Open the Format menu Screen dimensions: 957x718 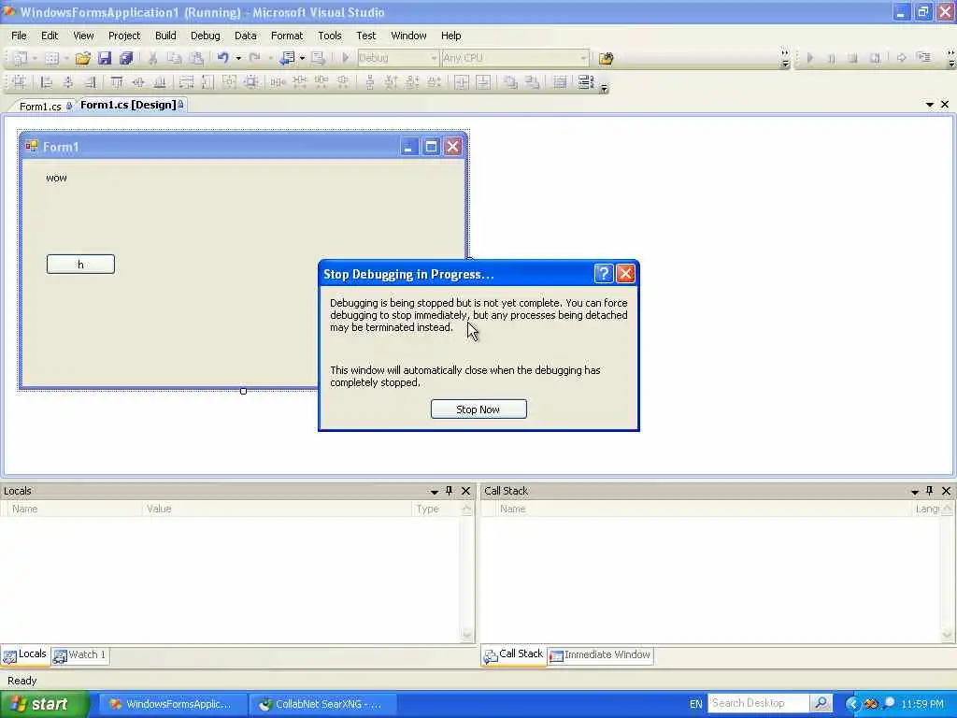click(x=287, y=36)
